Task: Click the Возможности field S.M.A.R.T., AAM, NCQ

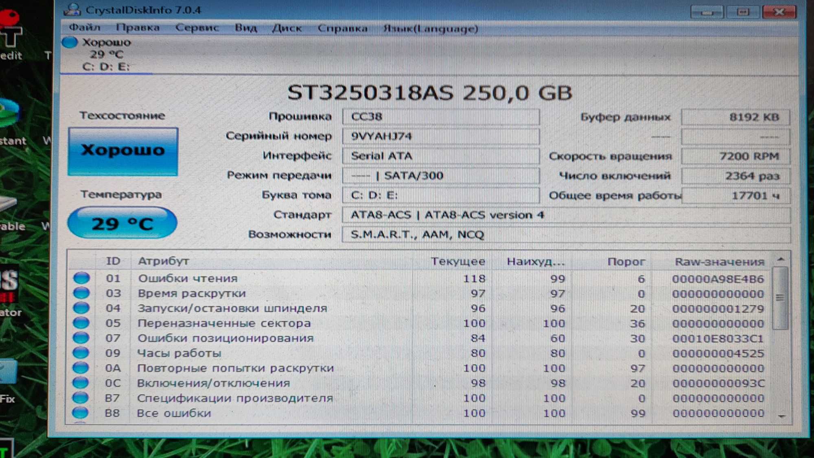Action: [566, 235]
